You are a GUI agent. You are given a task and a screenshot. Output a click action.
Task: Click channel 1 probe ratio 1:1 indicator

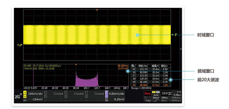click(24, 100)
